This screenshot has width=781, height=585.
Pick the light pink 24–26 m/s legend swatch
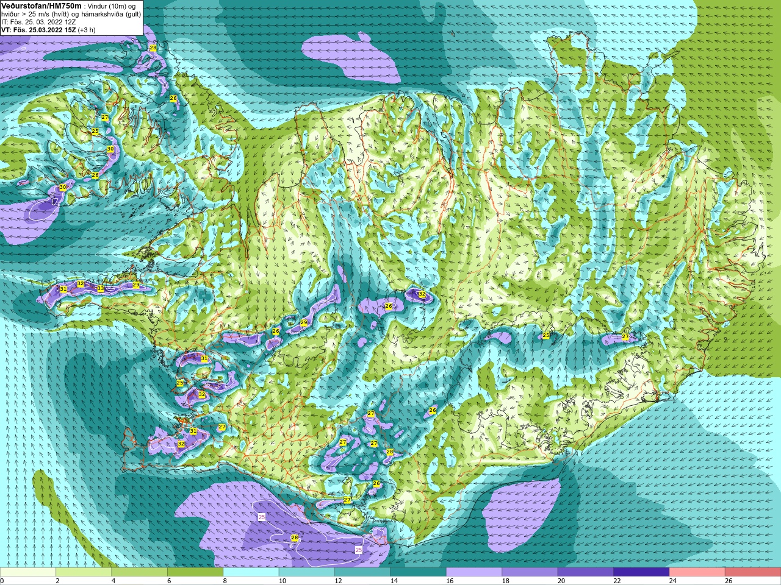point(697,572)
